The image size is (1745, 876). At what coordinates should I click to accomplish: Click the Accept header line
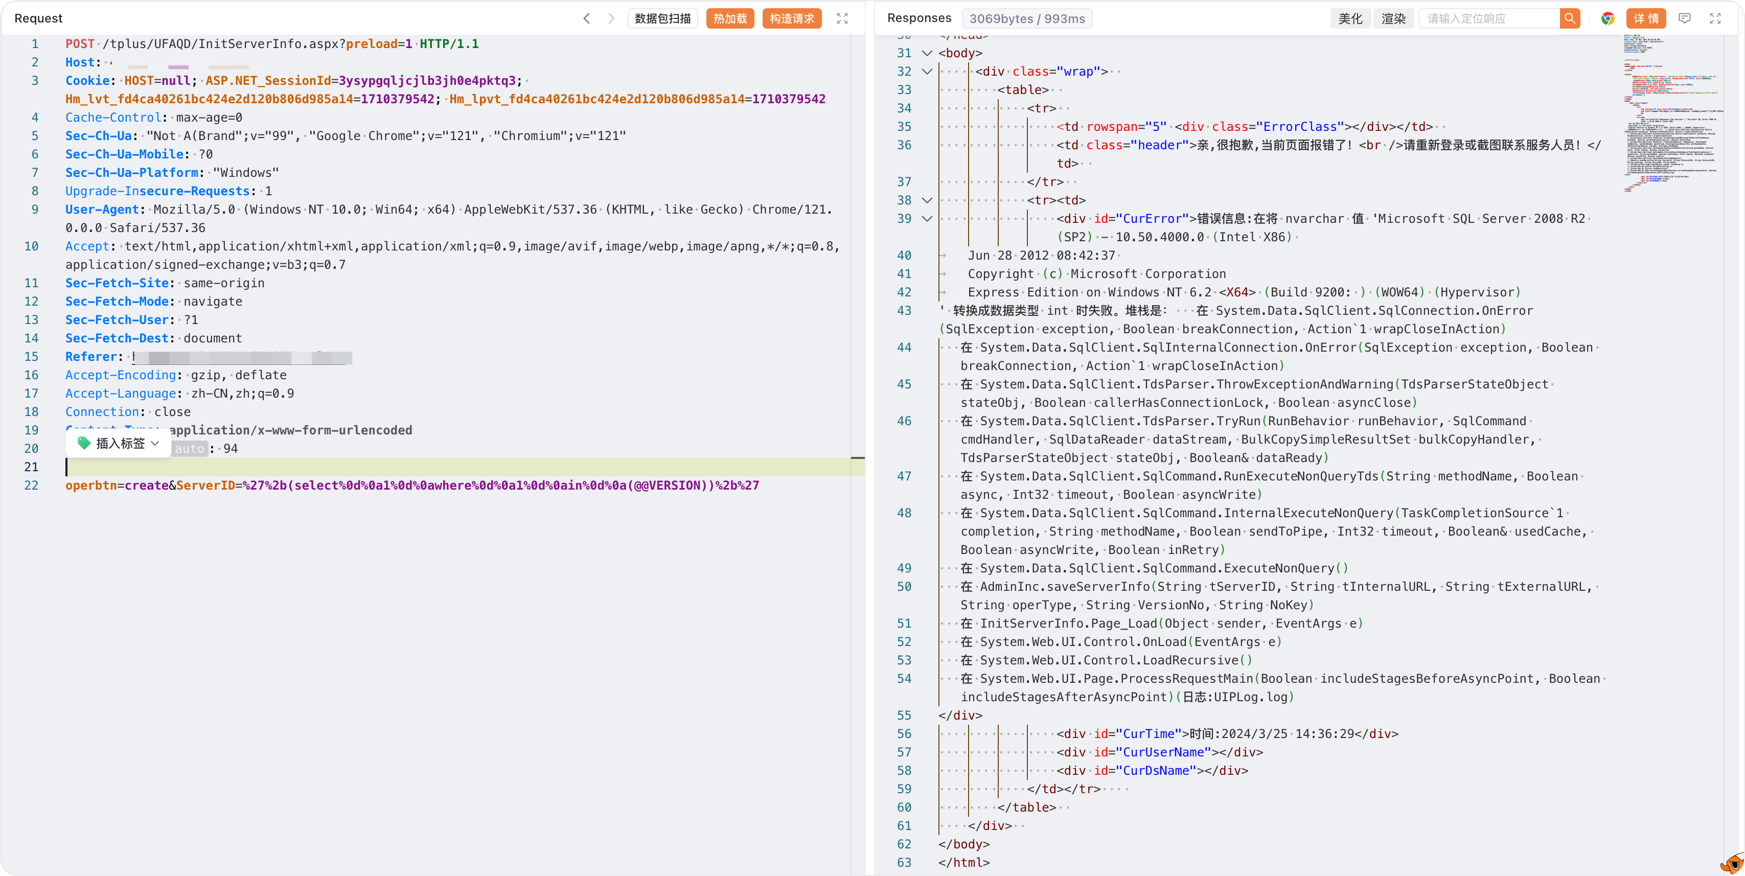click(x=452, y=256)
